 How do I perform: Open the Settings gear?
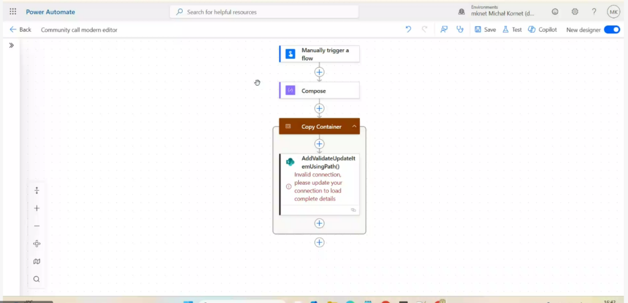pyautogui.click(x=575, y=12)
